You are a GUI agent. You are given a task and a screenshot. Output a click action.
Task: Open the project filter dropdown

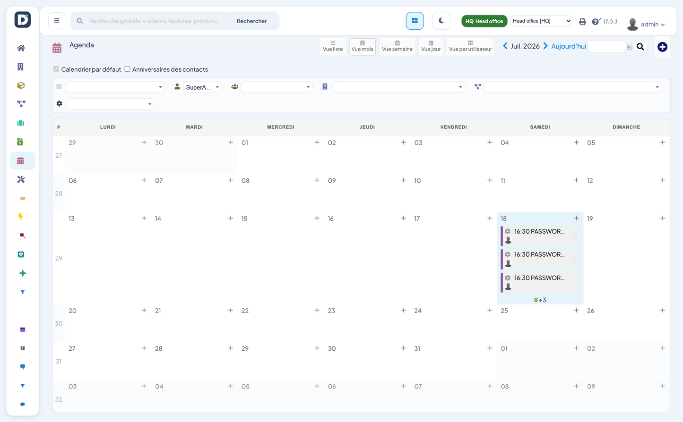coord(572,87)
